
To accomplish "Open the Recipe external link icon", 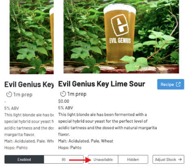I will (178, 84).
